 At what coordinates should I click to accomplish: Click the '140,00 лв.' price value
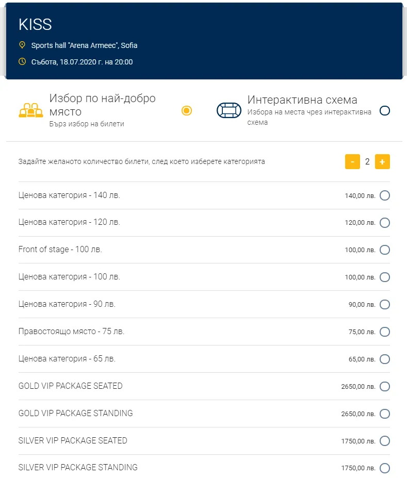click(360, 196)
